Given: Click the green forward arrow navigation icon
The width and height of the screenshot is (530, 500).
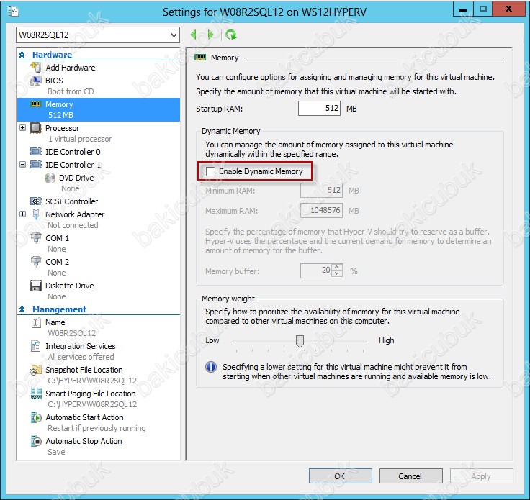Looking at the screenshot, I should click(210, 35).
